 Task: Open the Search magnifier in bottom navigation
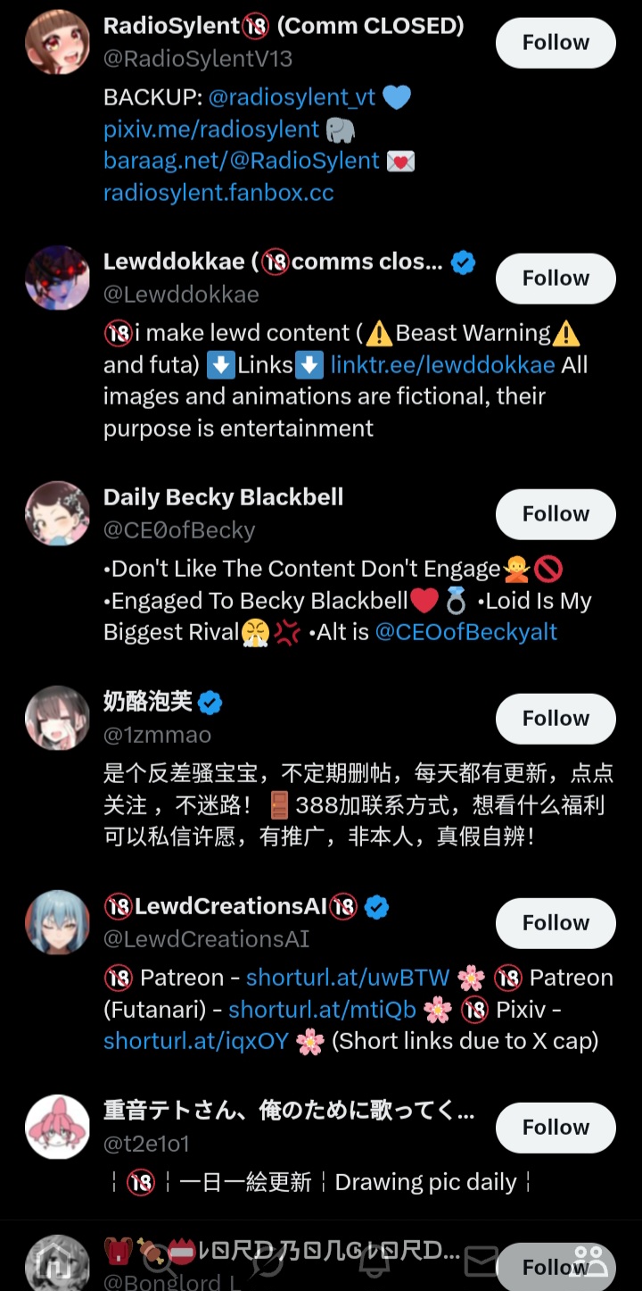[160, 1262]
